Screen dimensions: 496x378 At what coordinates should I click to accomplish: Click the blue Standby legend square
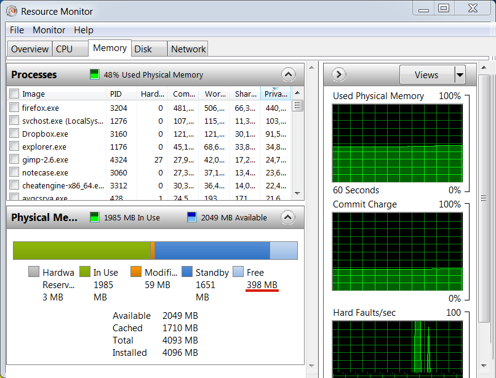187,272
